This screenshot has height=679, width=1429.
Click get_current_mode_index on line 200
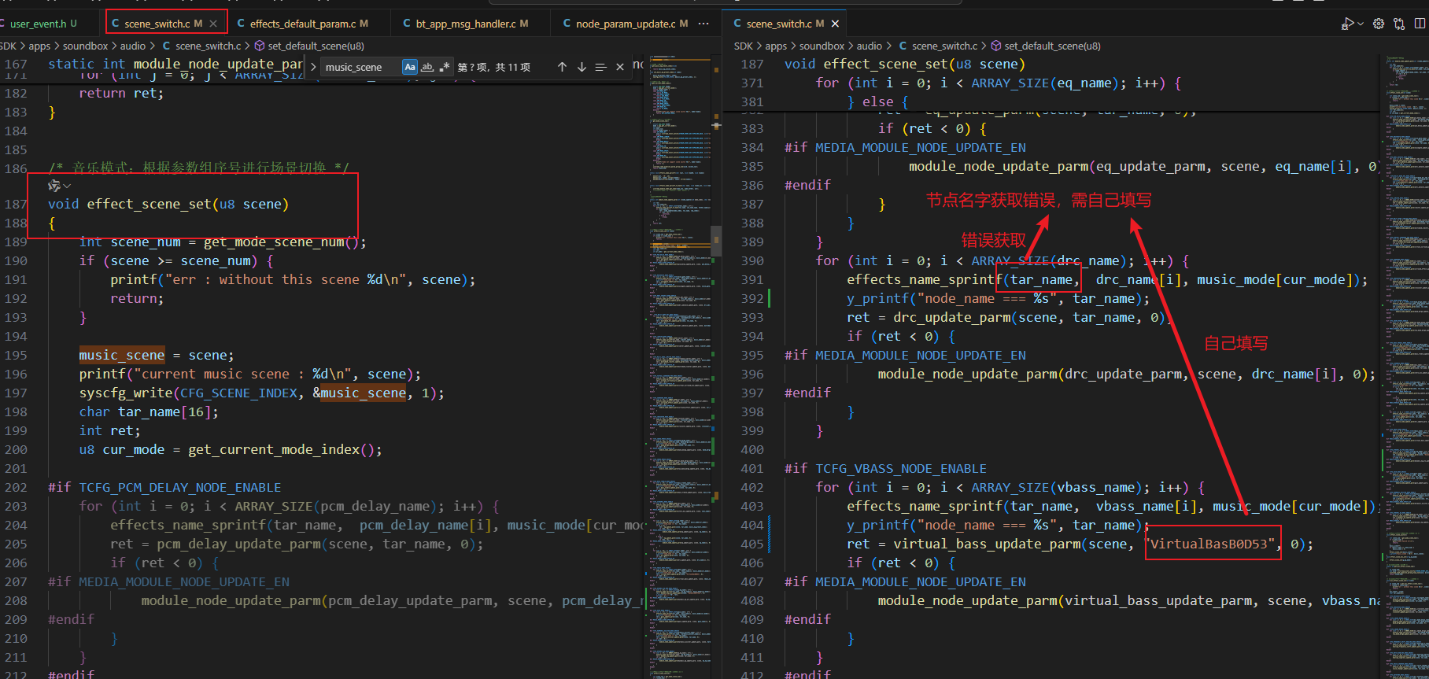(x=274, y=449)
